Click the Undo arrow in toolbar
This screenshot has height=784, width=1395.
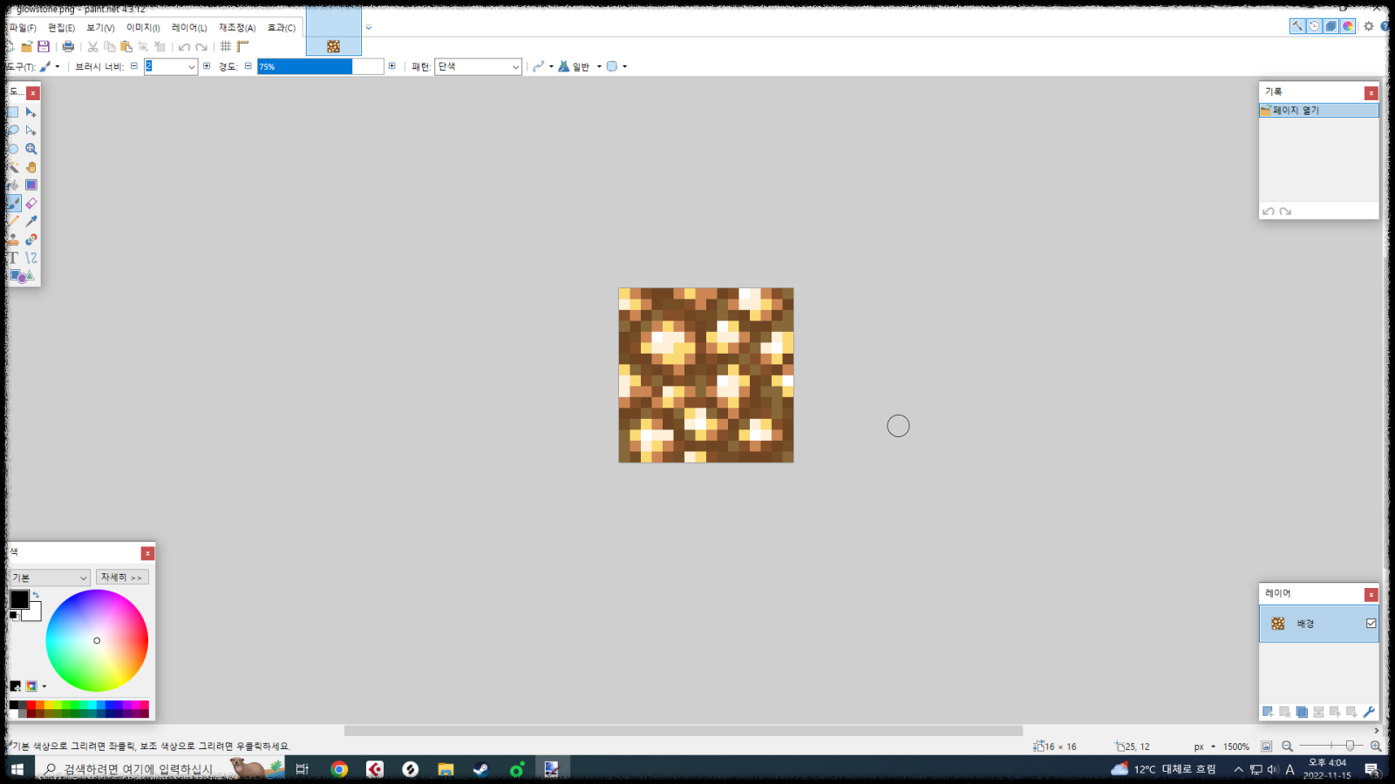184,47
